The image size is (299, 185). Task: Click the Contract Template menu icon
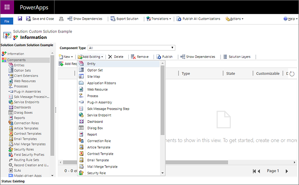click(x=81, y=154)
